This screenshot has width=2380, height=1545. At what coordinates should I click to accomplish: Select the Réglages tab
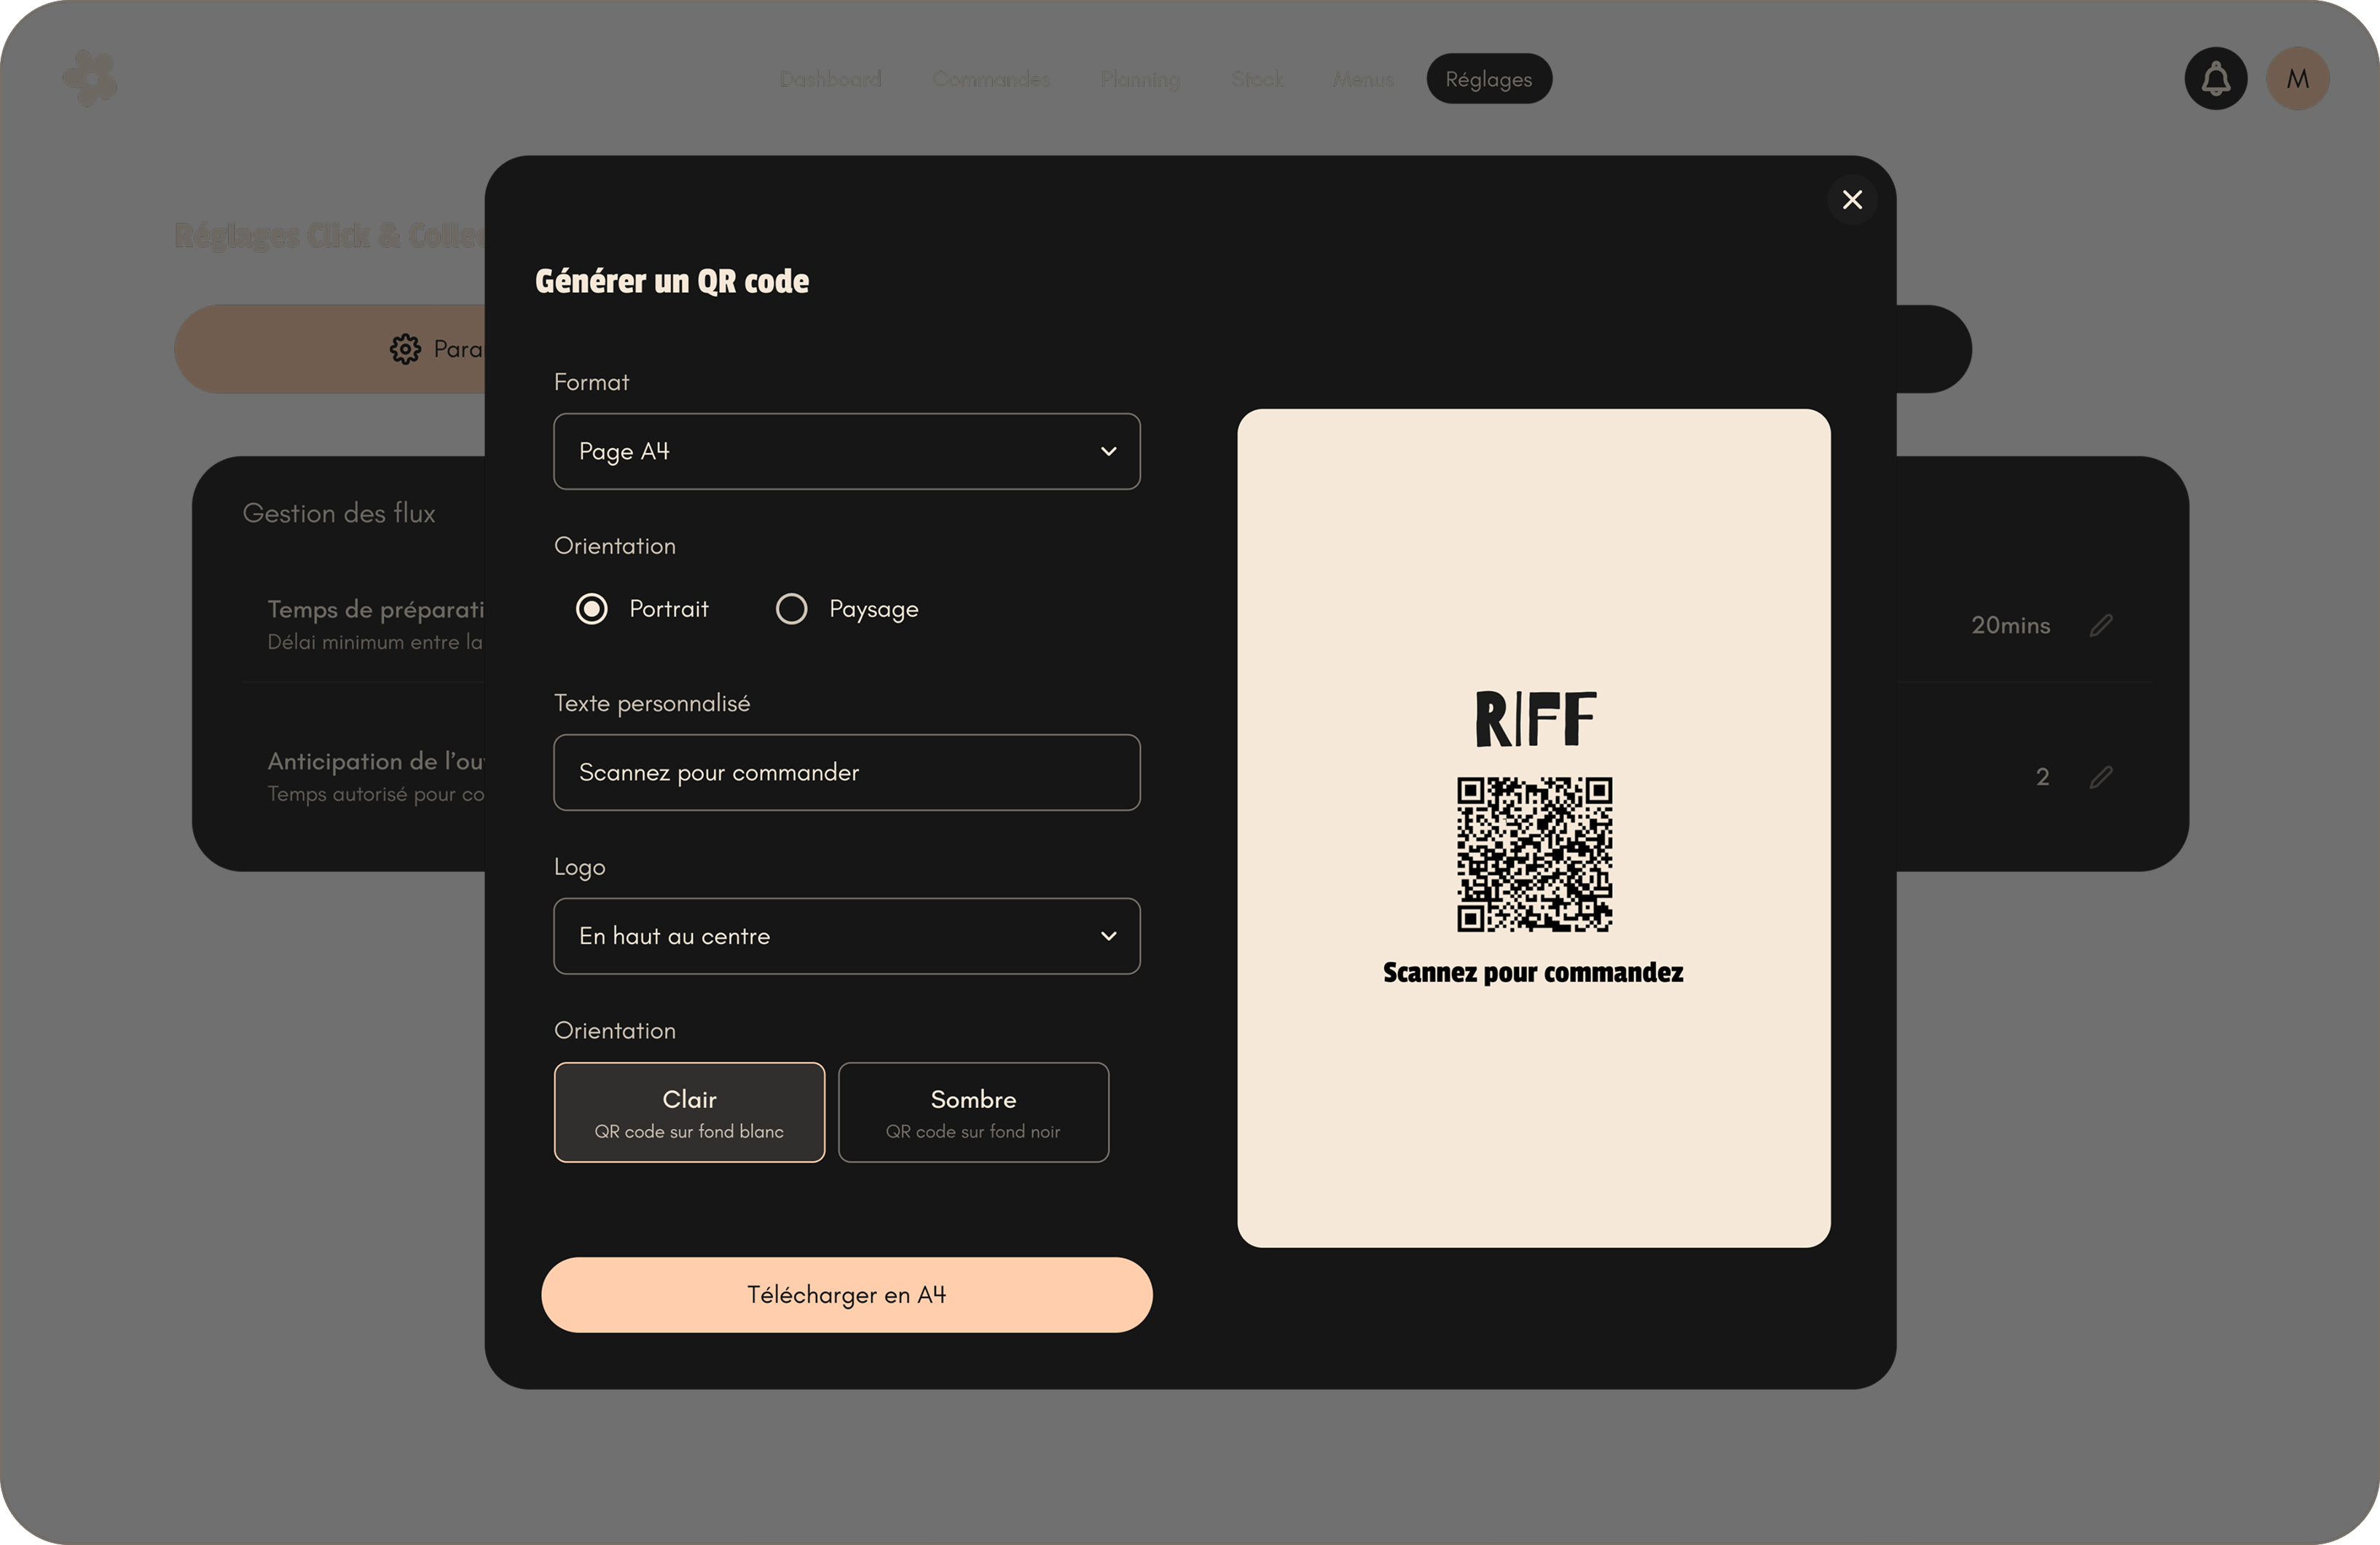pyautogui.click(x=1489, y=79)
